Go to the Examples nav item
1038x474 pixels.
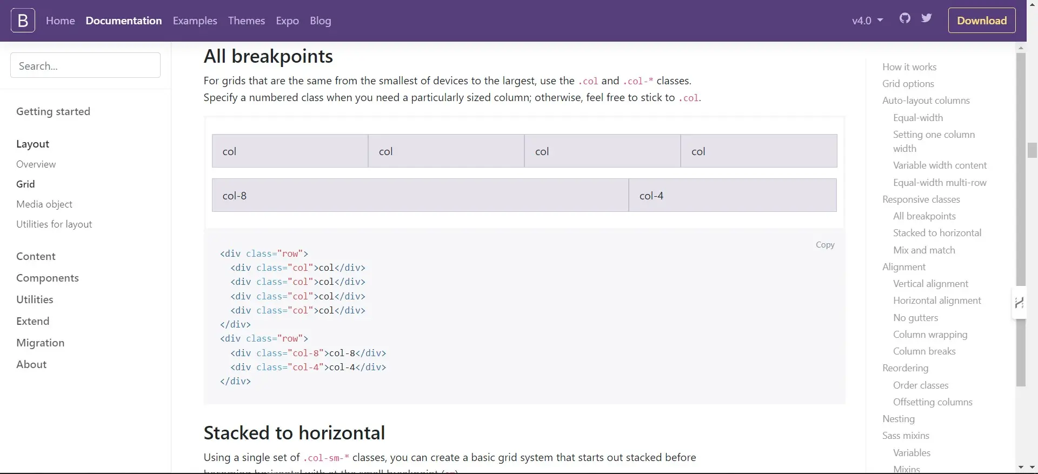(195, 21)
